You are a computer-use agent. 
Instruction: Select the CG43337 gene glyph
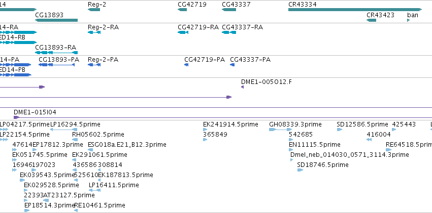click(229, 10)
